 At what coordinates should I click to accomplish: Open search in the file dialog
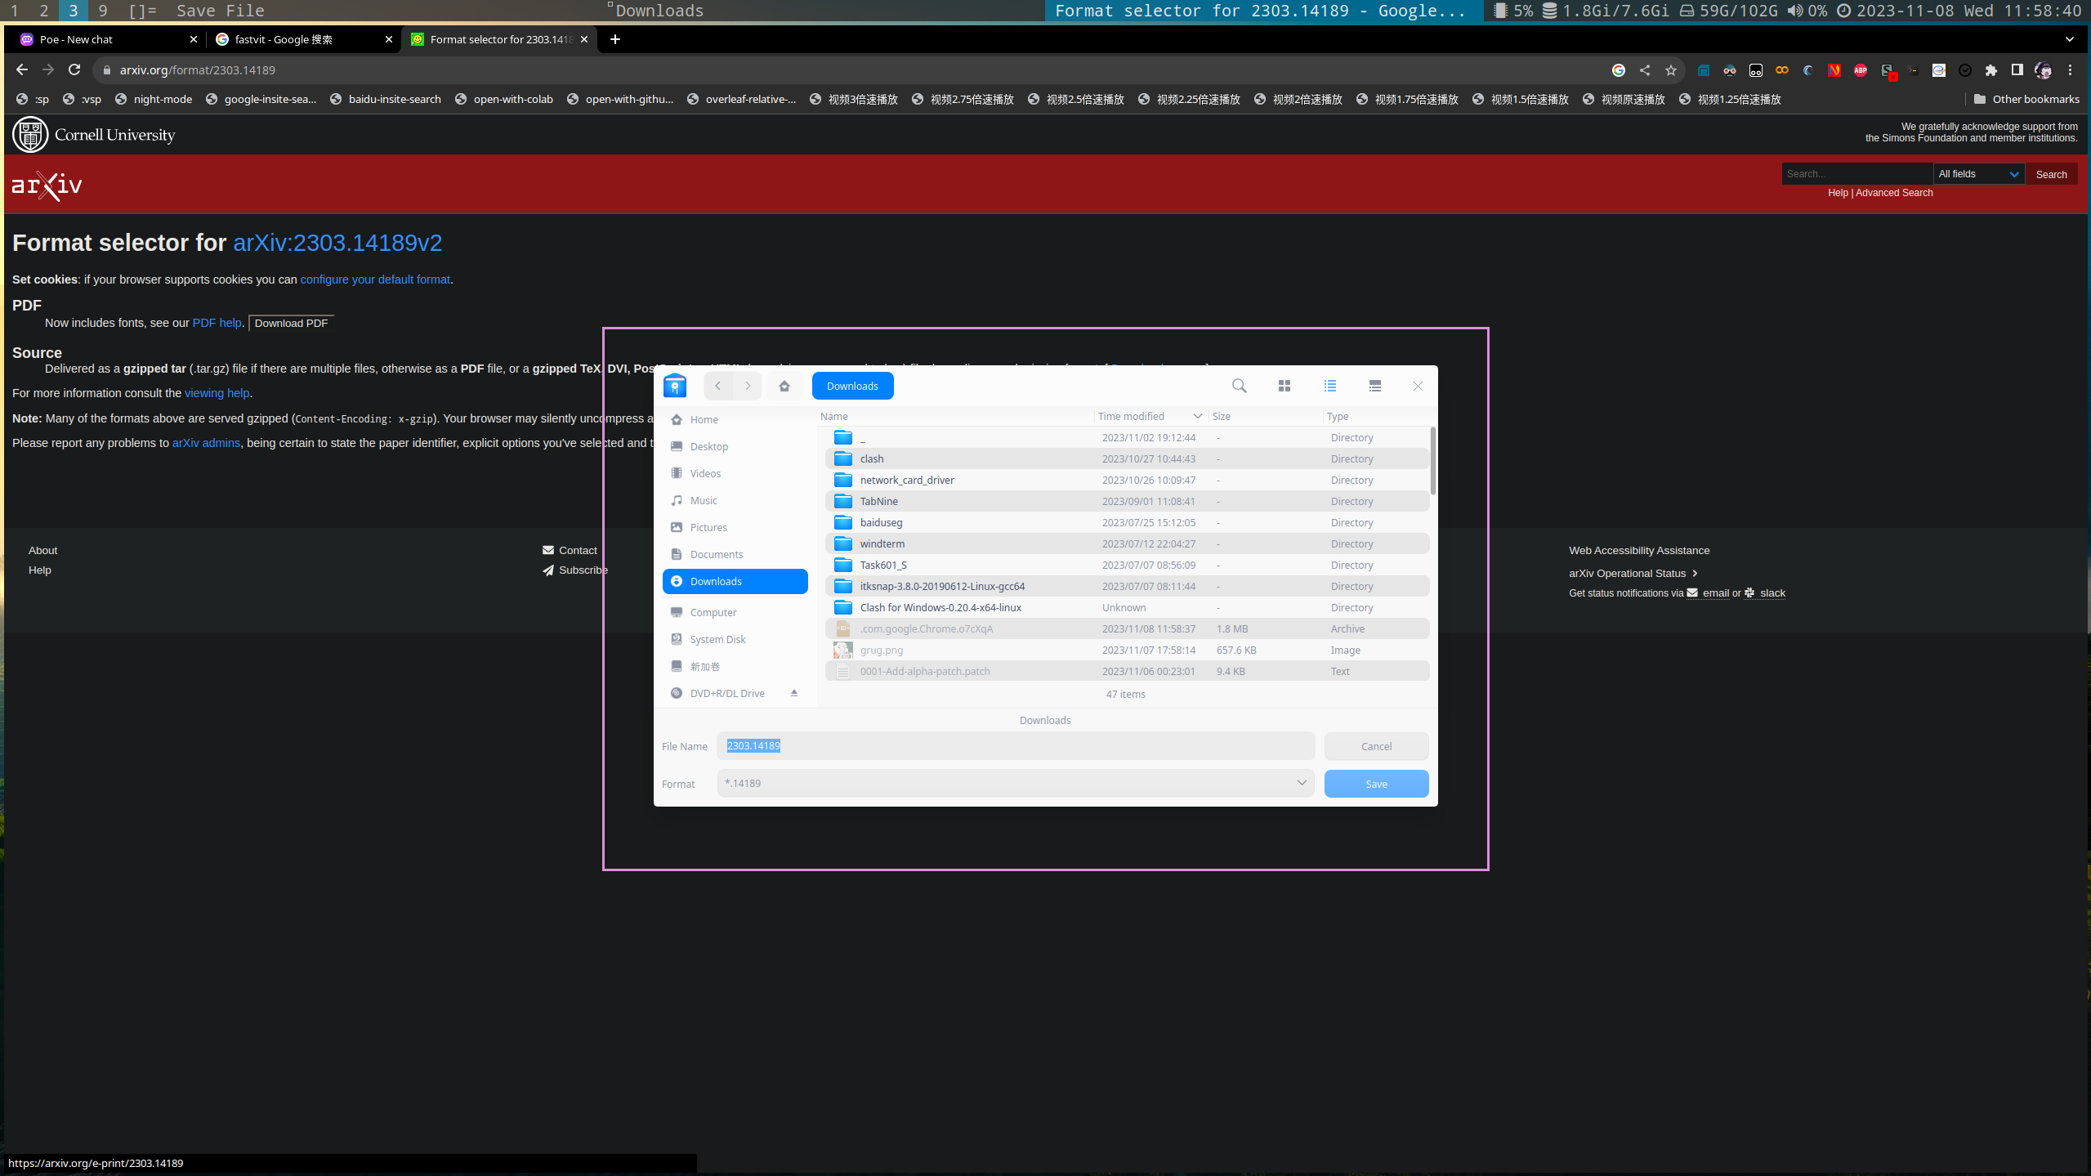(1238, 385)
